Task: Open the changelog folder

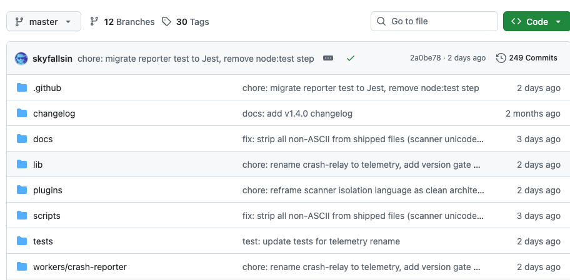Action: 54,113
